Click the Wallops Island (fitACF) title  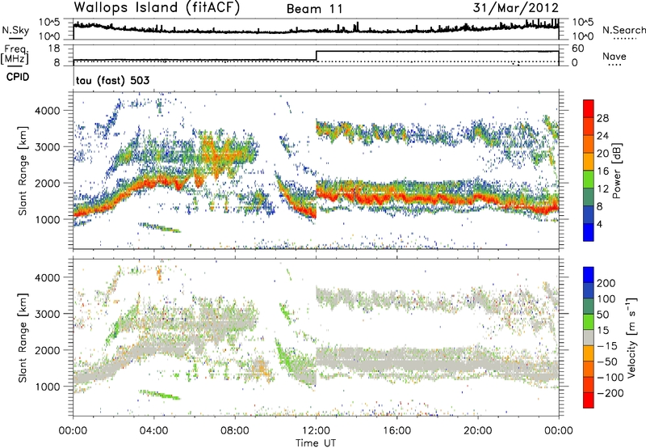click(157, 8)
